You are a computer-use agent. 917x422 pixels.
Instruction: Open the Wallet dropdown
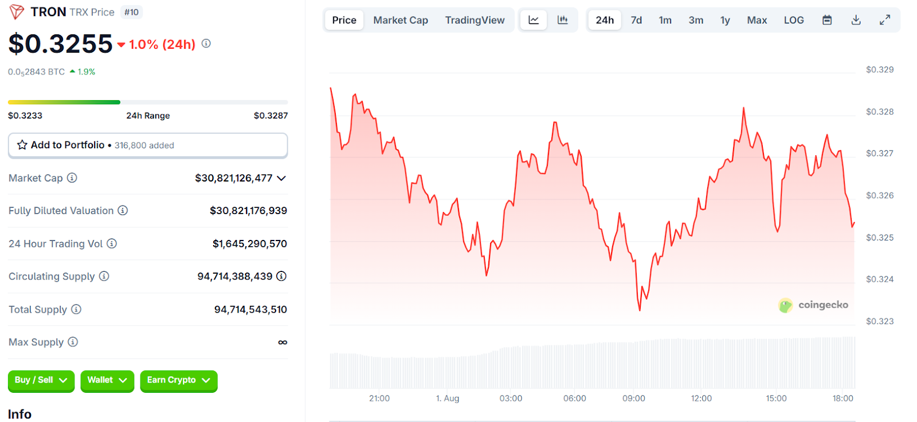pyautogui.click(x=107, y=380)
